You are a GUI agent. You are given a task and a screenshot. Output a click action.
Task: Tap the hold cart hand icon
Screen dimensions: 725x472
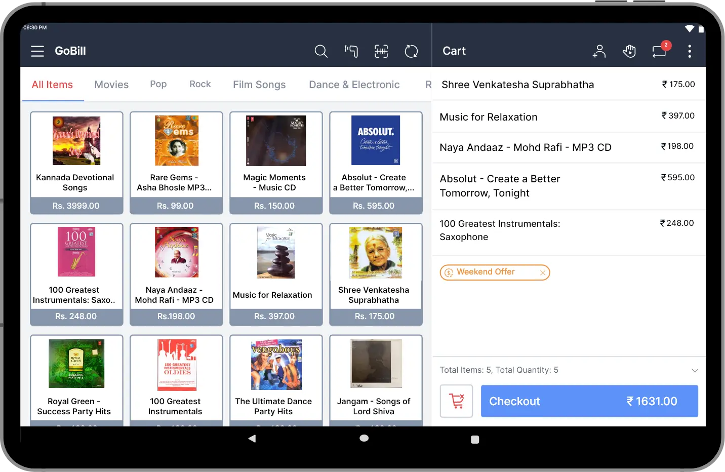[x=629, y=51]
